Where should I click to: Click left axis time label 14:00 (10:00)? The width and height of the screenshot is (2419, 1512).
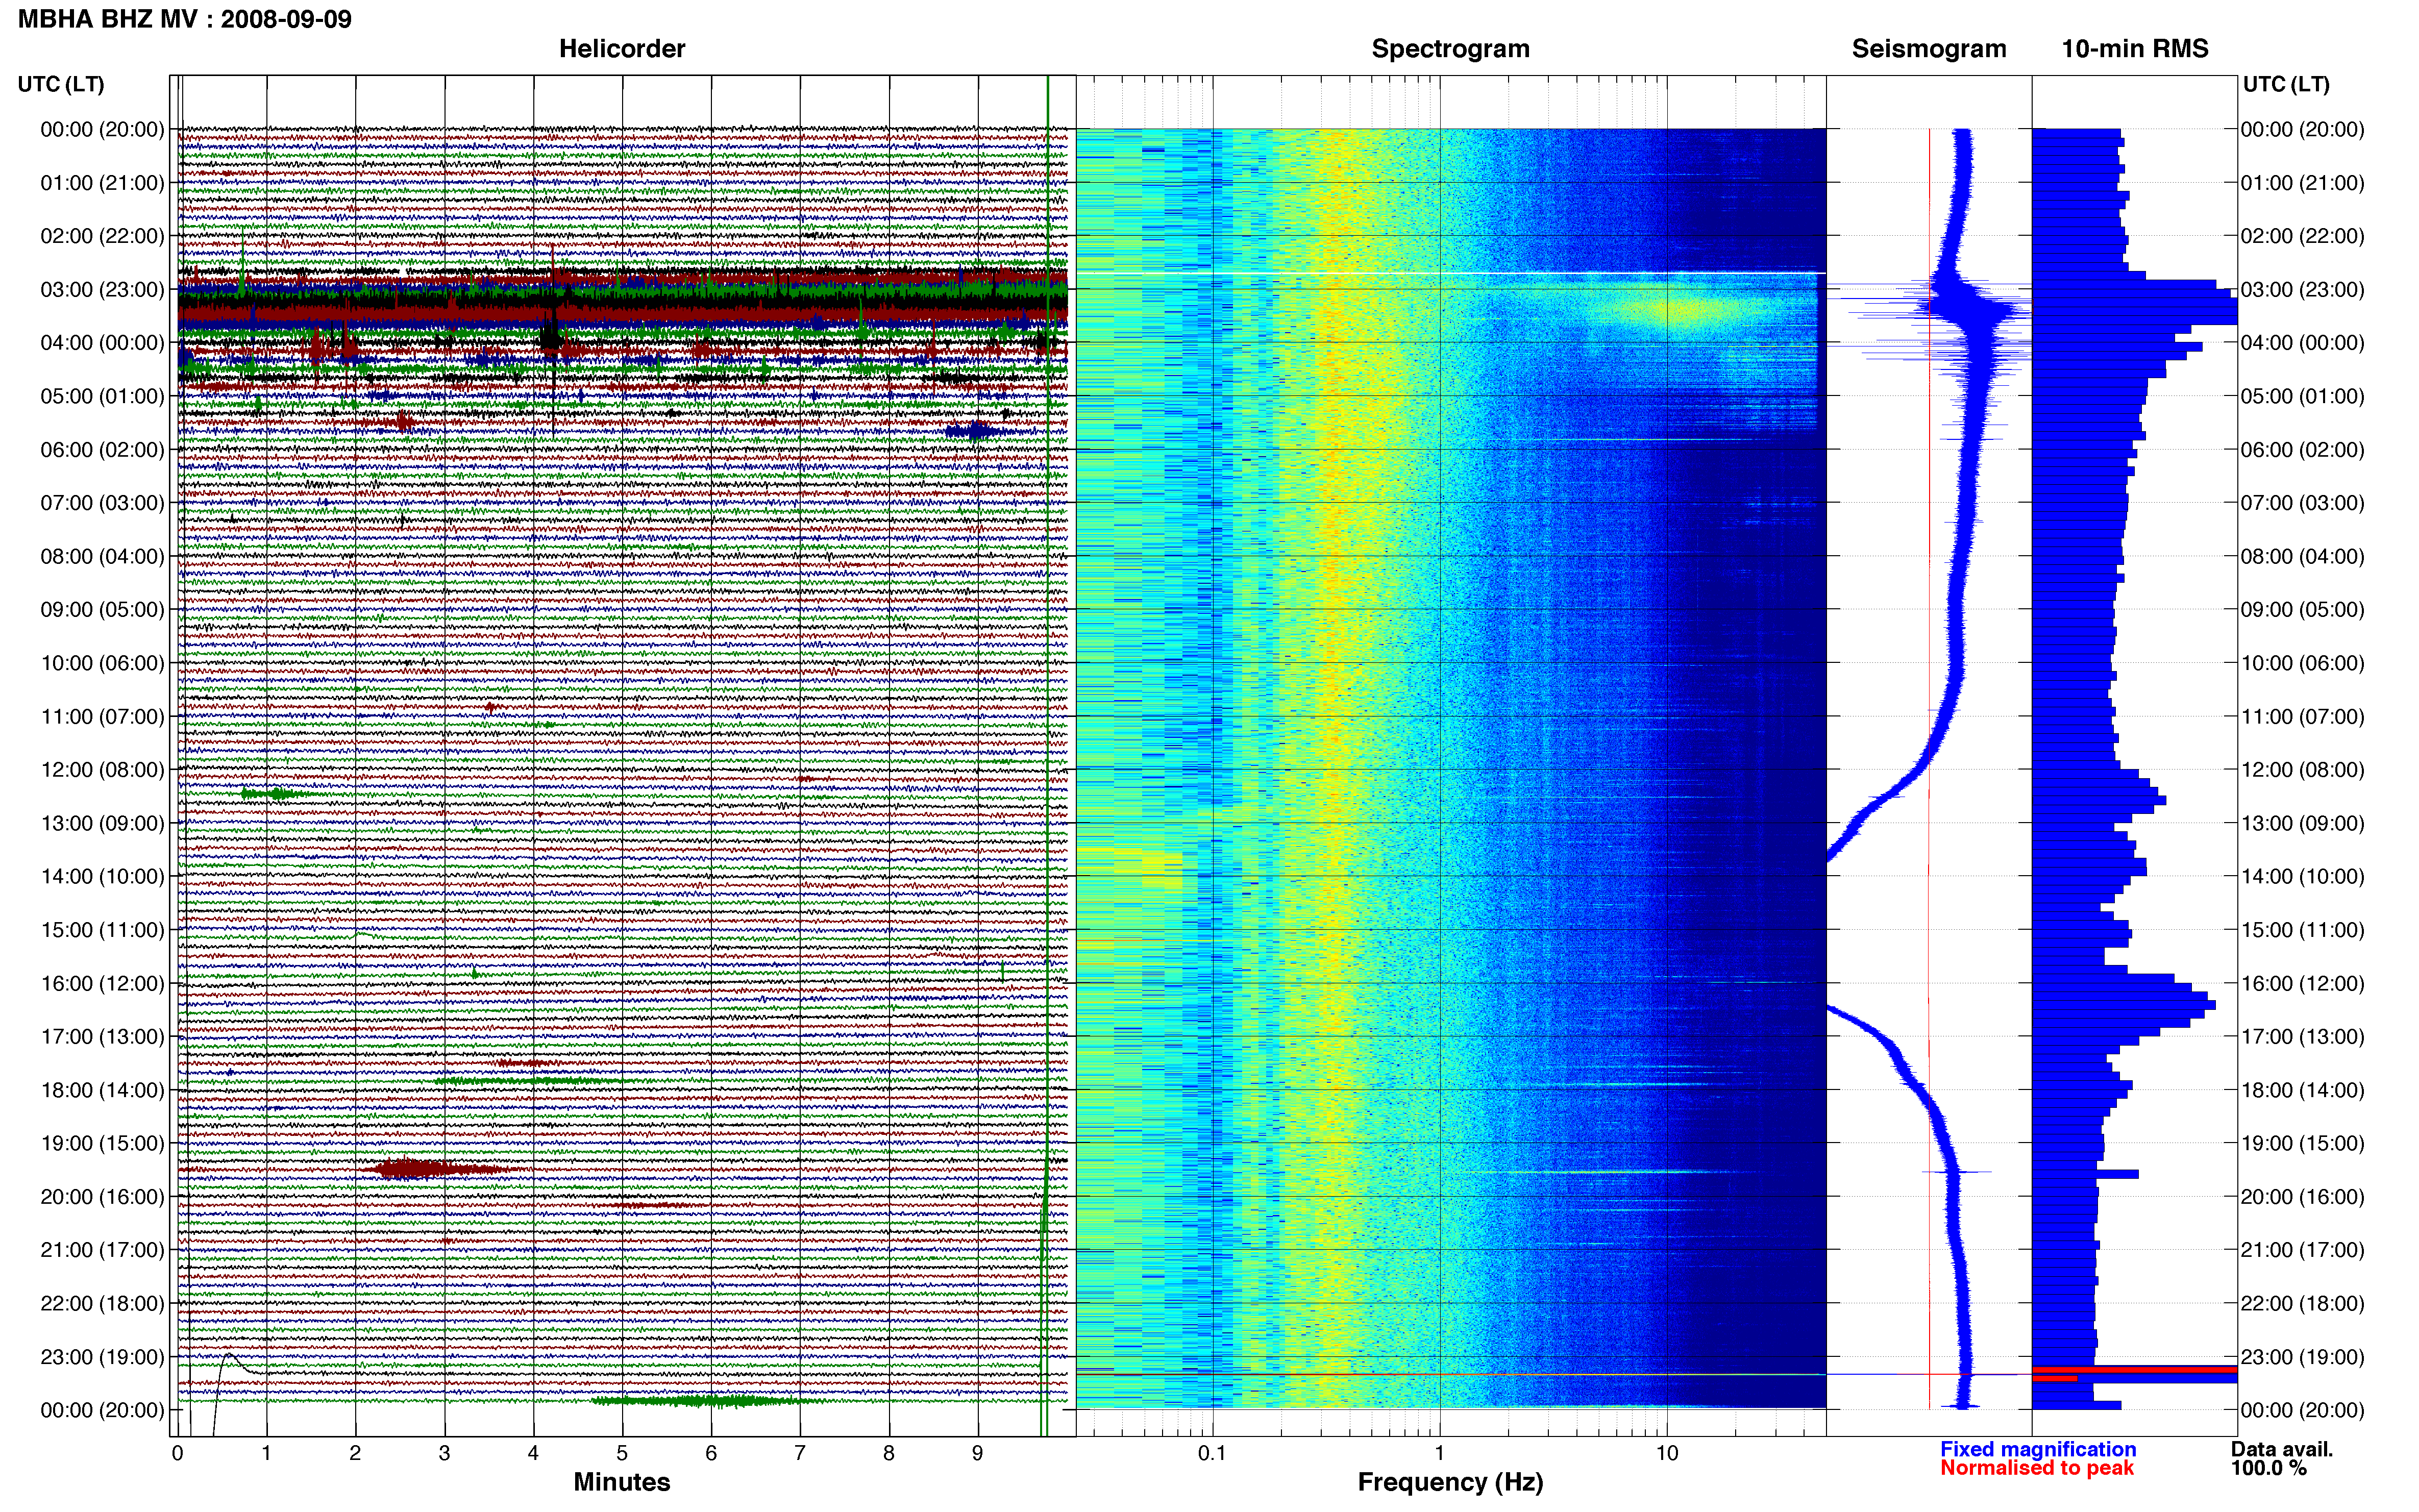(103, 877)
